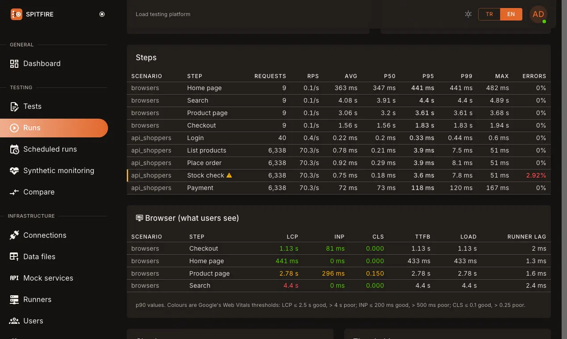Click the Synthetic monitoring heartbeat icon
Image resolution: width=567 pixels, height=339 pixels.
(x=14, y=170)
